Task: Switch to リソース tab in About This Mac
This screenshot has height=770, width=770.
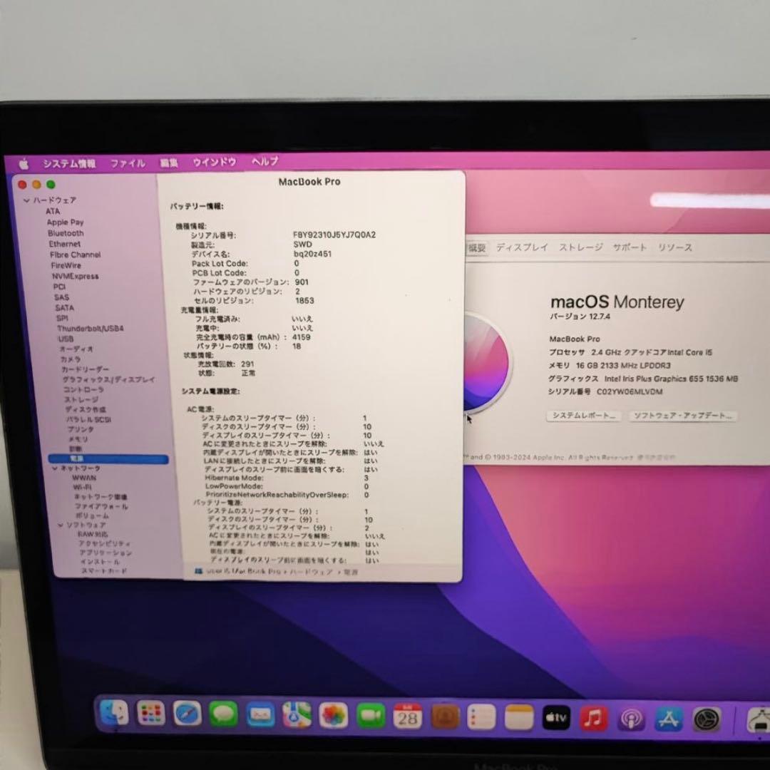Action: click(x=675, y=247)
